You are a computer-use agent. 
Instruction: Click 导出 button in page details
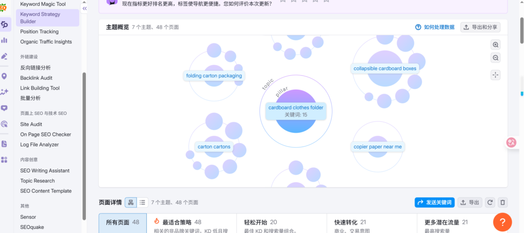click(x=470, y=202)
